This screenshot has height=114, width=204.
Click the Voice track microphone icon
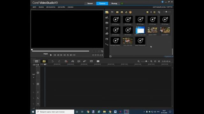pyautogui.click(x=38, y=98)
